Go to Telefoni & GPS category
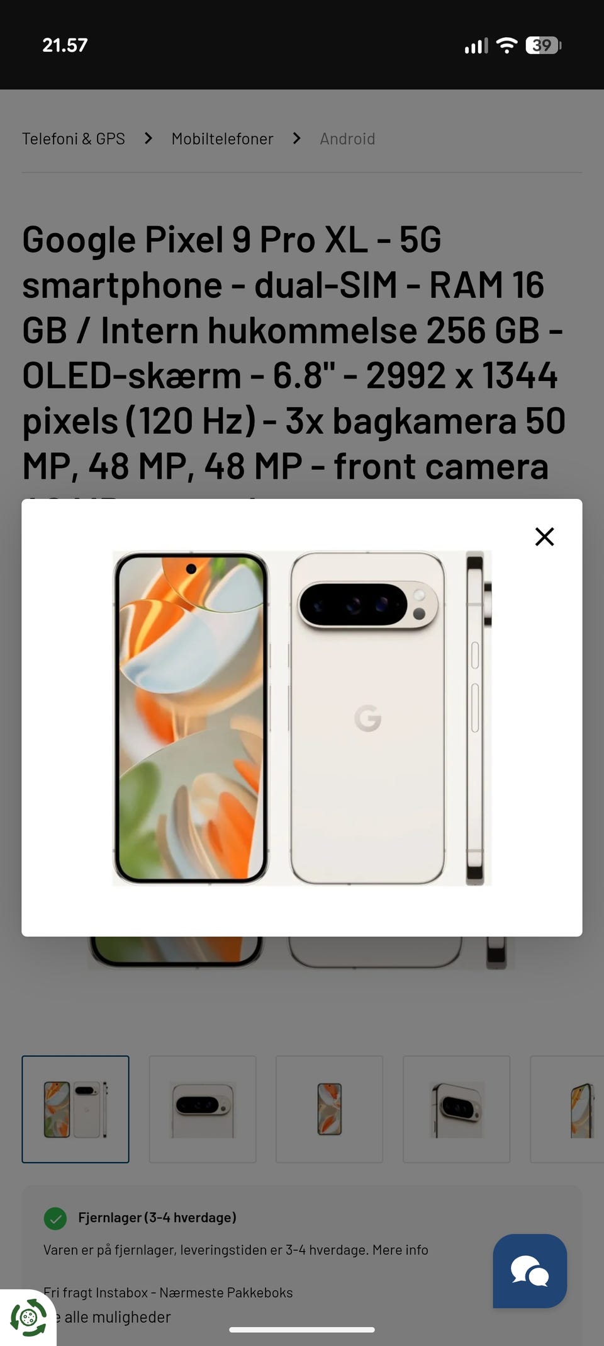The height and width of the screenshot is (1346, 604). click(x=74, y=139)
